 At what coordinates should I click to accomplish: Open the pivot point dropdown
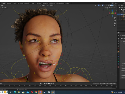pos(48,5)
